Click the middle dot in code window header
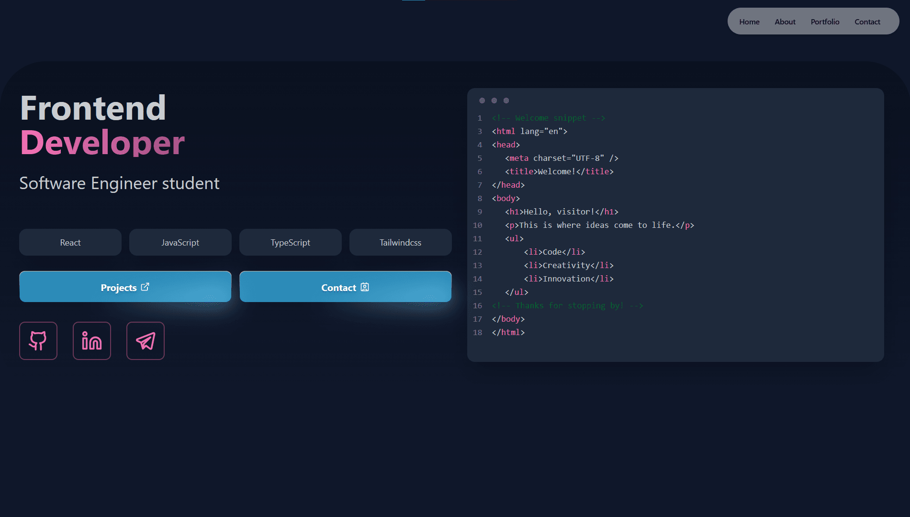Image resolution: width=910 pixels, height=517 pixels. pos(494,101)
